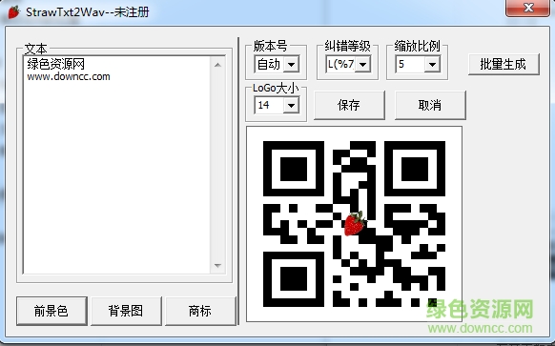Click the L(%7 value in 纠错等级 combo box
The height and width of the screenshot is (346, 555).
[x=340, y=65]
